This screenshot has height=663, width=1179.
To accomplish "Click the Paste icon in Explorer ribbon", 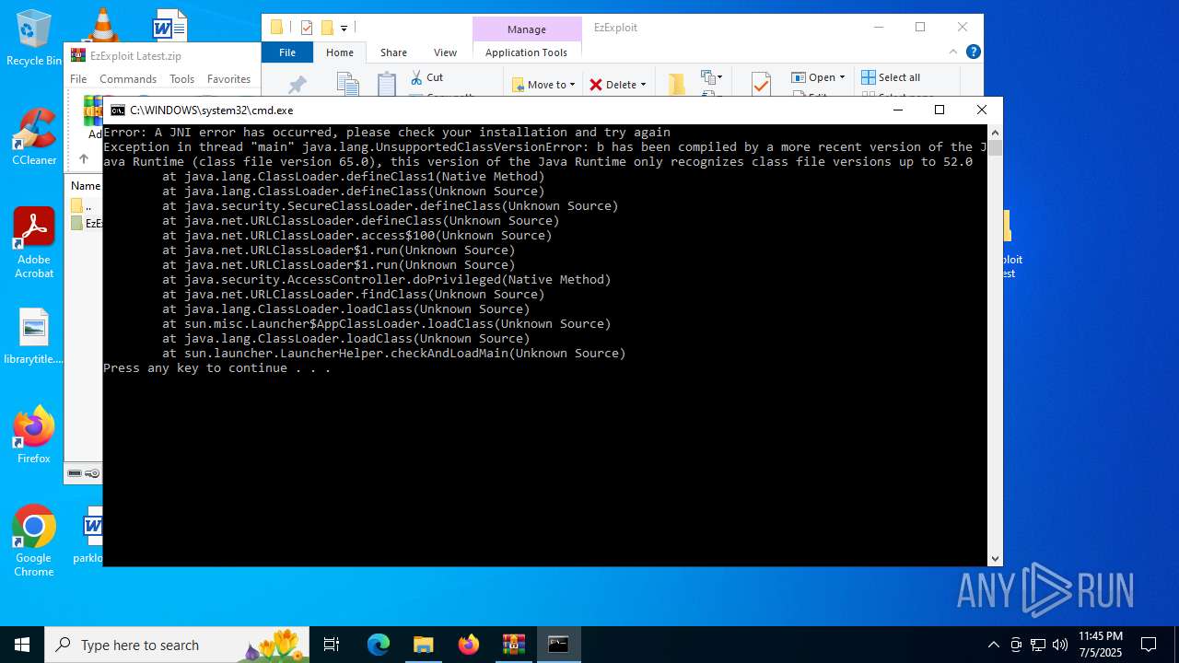I will click(387, 85).
